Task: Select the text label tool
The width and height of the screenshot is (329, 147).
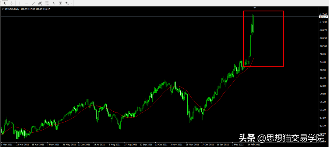Action: pyautogui.click(x=60, y=3)
